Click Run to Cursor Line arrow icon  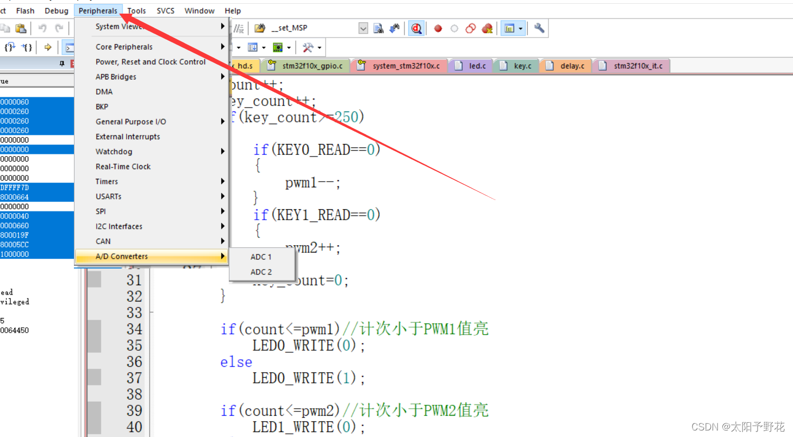[x=48, y=47]
